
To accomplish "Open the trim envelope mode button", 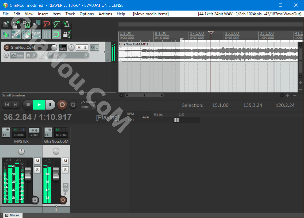I will (x=17, y=55).
